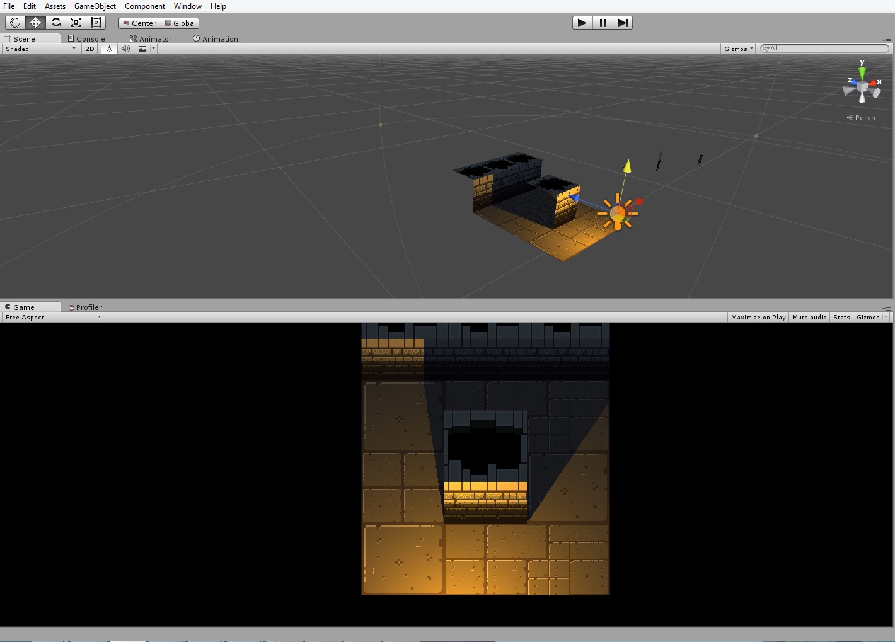Toggle 2D mode in the Scene view
This screenshot has width=895, height=642.
pos(89,49)
